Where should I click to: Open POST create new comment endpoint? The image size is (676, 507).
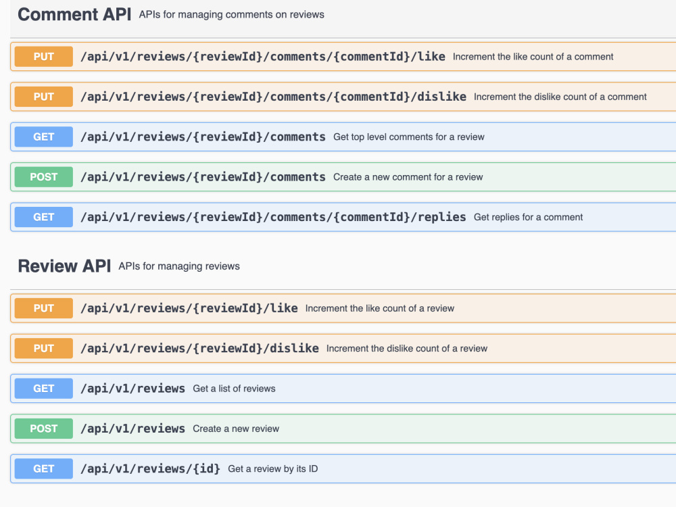pos(343,176)
